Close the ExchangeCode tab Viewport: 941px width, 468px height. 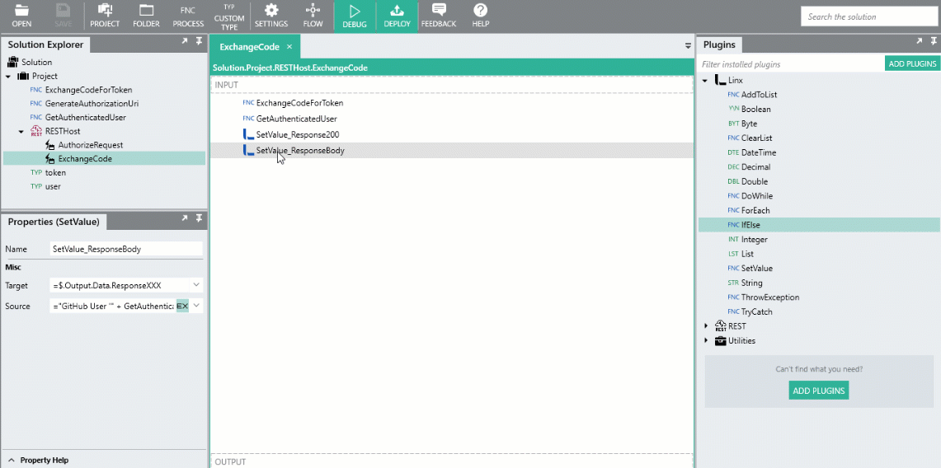(x=289, y=47)
